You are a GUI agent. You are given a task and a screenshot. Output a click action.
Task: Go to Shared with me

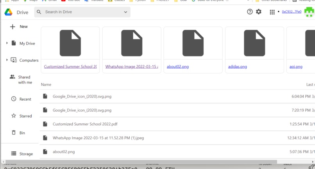25,80
